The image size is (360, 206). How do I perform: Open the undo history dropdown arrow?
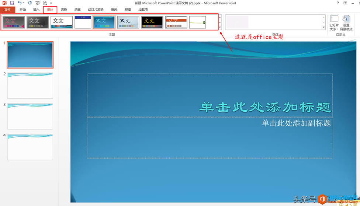pos(24,3)
